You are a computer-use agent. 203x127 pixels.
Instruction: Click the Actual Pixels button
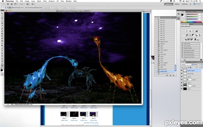pos(47,8)
